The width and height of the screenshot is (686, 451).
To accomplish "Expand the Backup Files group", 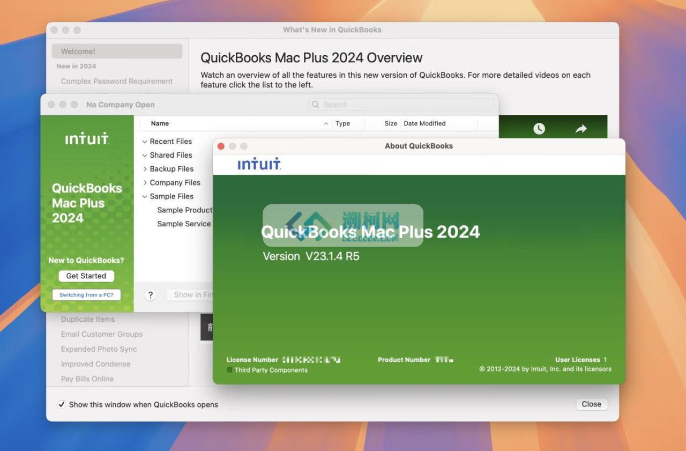I will tap(145, 169).
